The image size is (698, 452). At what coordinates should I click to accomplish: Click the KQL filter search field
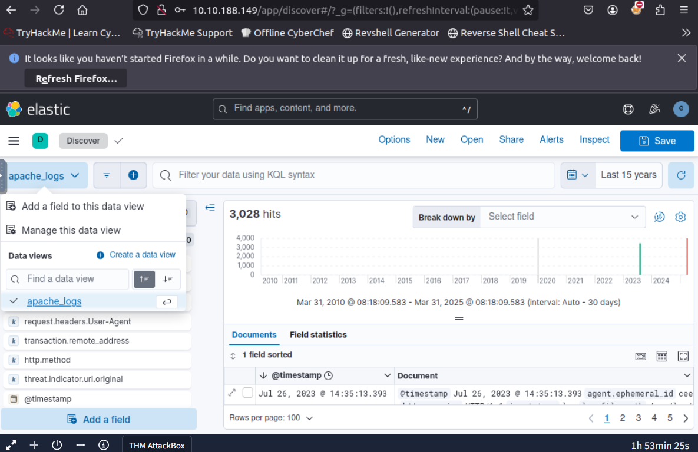coord(353,175)
